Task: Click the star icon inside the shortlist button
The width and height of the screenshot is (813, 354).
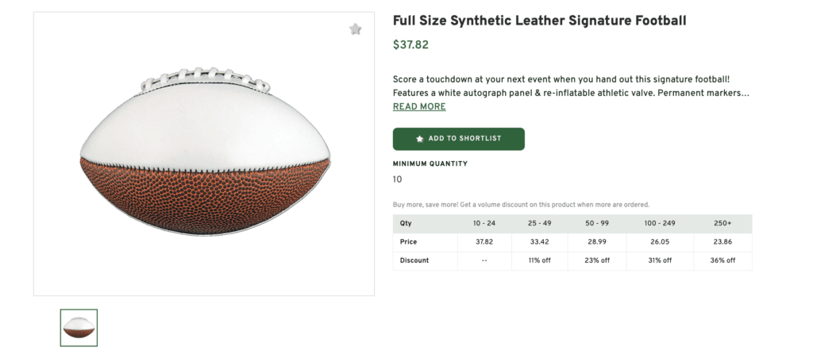Action: pos(420,139)
